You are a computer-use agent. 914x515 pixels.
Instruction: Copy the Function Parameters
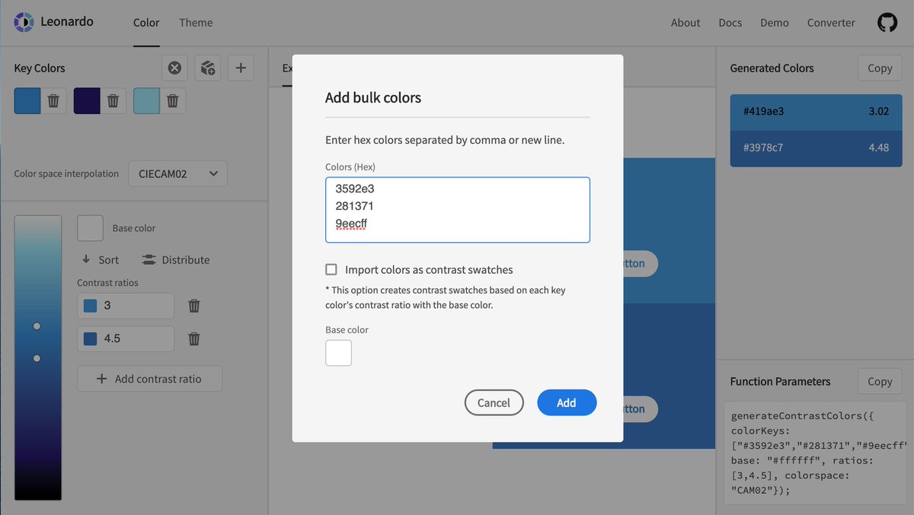880,381
